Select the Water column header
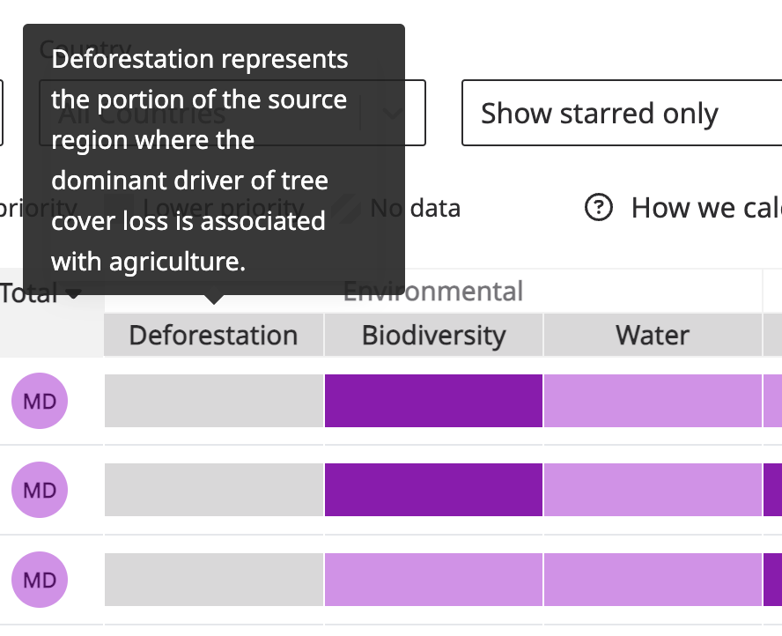The height and width of the screenshot is (636, 782). pos(652,335)
